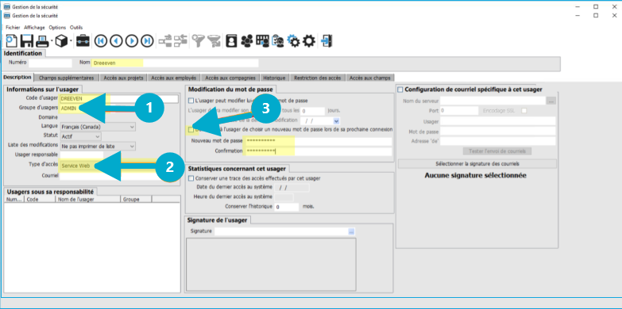Click the grid table icon in the toolbar
The image size is (622, 309).
(x=262, y=40)
